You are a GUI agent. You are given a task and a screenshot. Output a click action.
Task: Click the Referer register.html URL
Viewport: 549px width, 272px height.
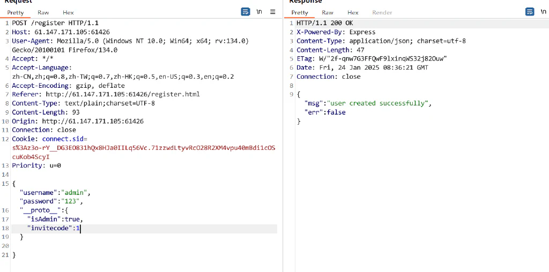[x=123, y=94]
